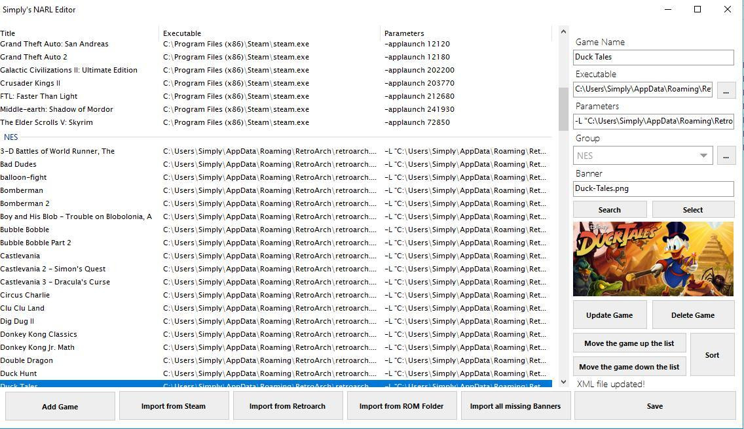Select the Duck Hunt entry
This screenshot has height=429, width=744.
[276, 373]
